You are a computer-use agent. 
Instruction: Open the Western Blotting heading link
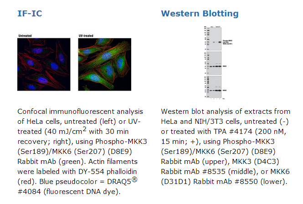pos(200,14)
